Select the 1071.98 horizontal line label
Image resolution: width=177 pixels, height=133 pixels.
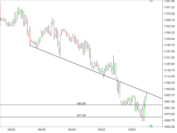pyautogui.click(x=81, y=116)
